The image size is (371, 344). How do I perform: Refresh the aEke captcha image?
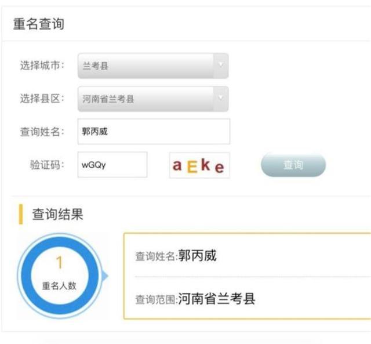point(199,165)
